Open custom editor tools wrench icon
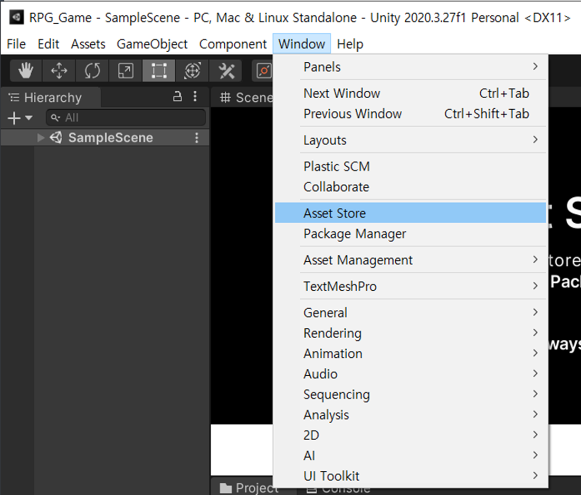 click(x=226, y=70)
